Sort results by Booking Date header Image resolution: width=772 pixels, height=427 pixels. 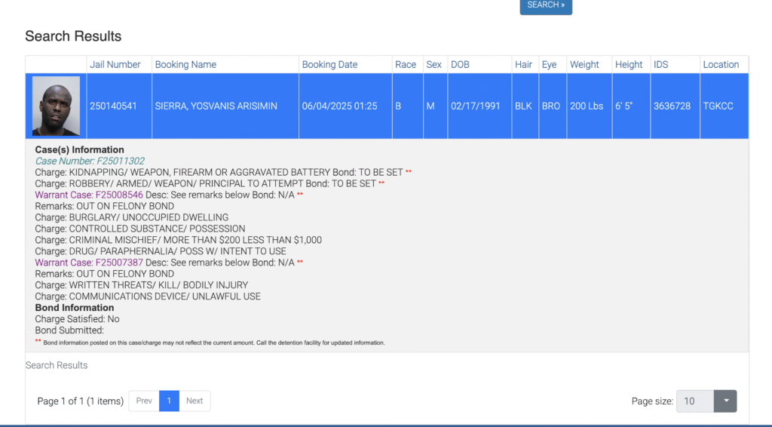coord(329,65)
